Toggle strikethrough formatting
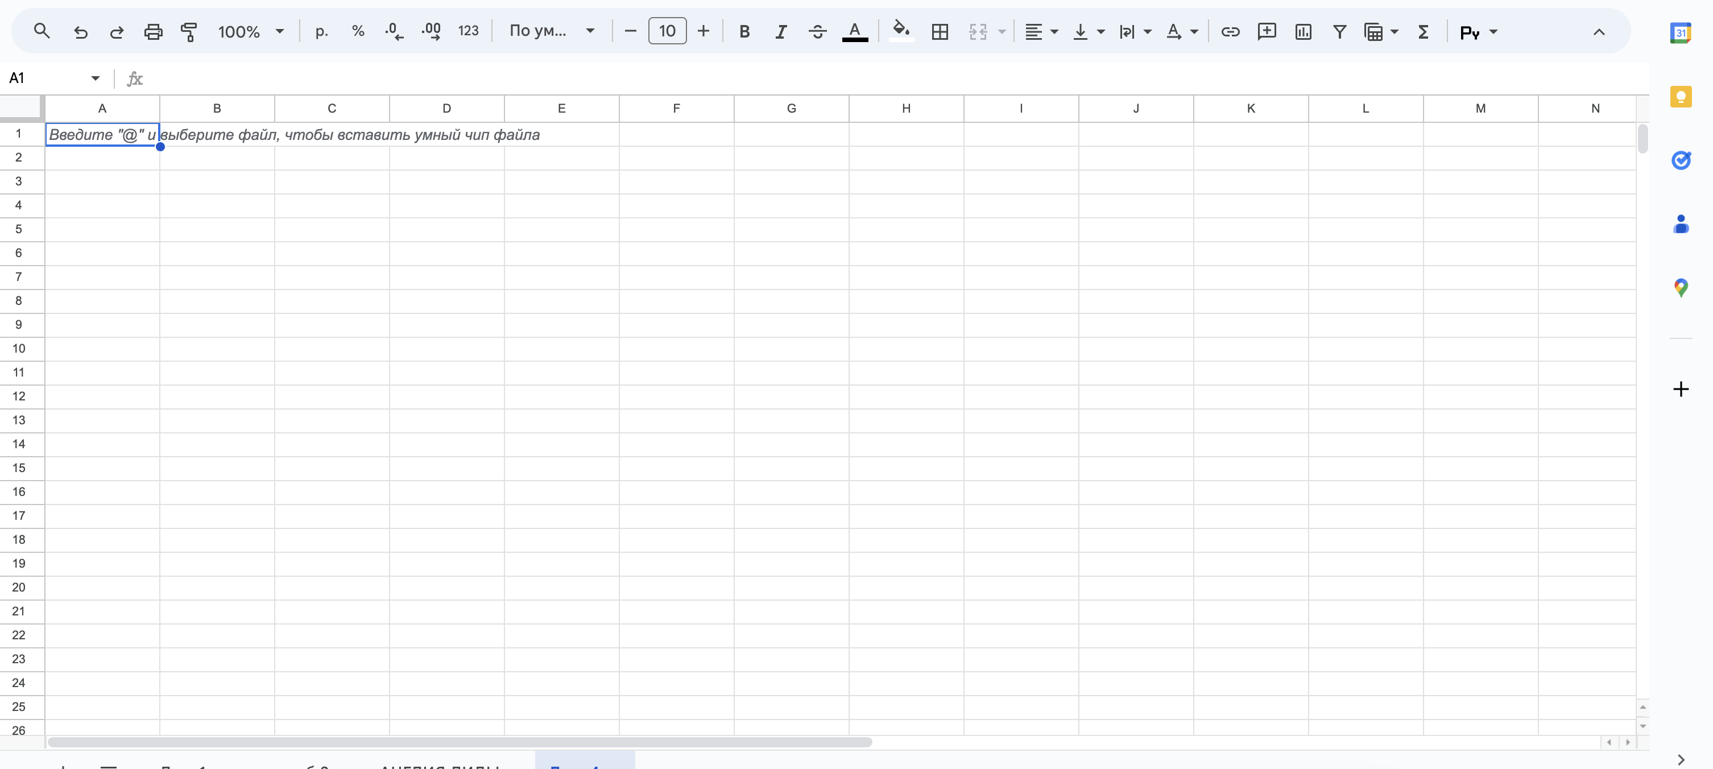Image resolution: width=1713 pixels, height=769 pixels. coord(817,31)
